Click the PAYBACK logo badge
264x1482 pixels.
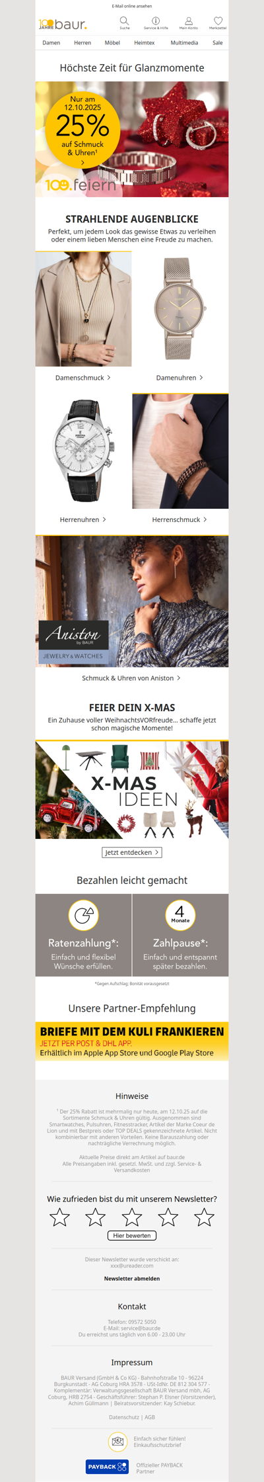[x=107, y=1467]
